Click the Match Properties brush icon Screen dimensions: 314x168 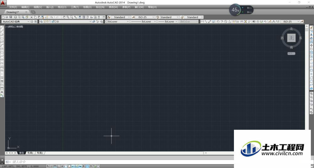(43, 17)
